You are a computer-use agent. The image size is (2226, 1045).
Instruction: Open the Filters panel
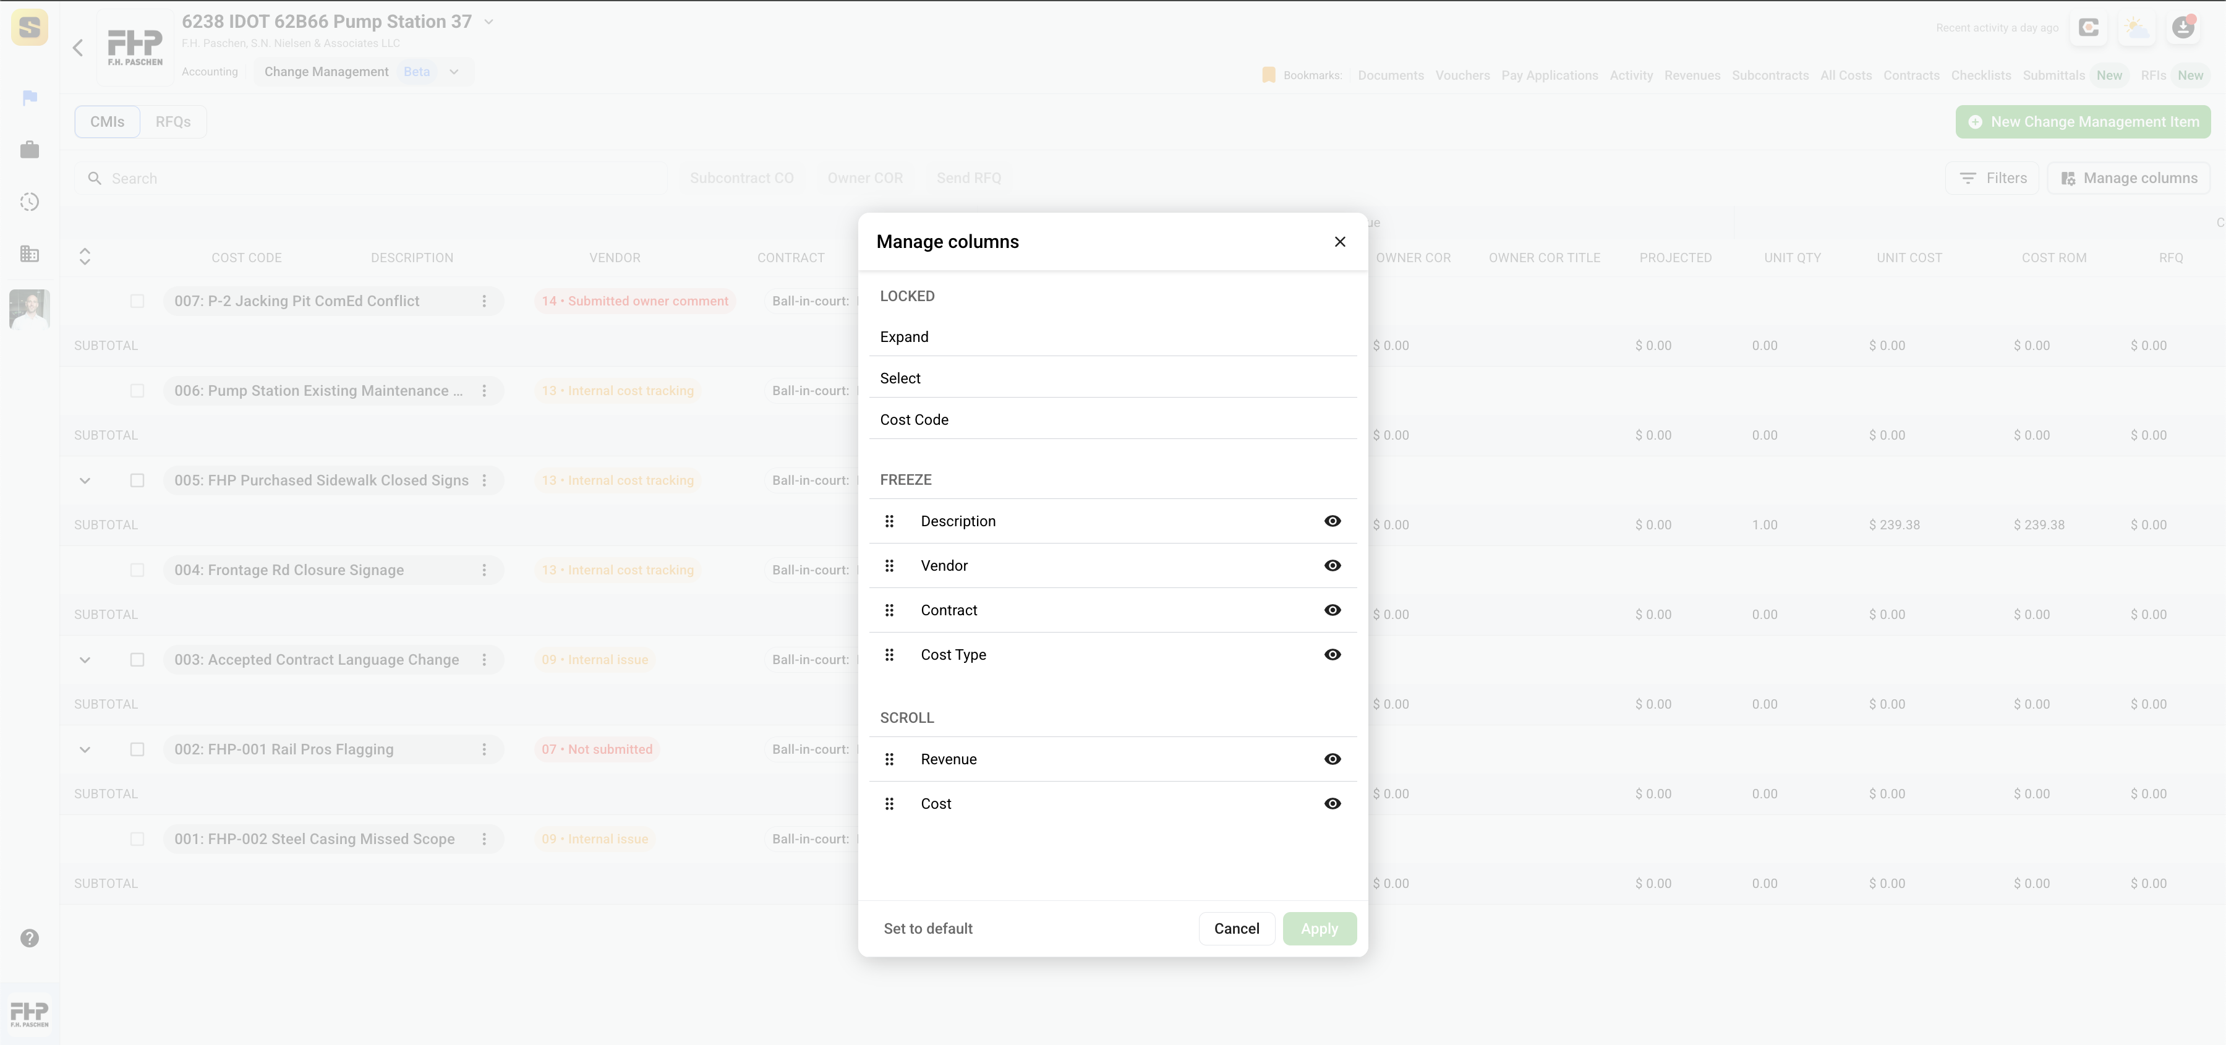pyautogui.click(x=1992, y=178)
